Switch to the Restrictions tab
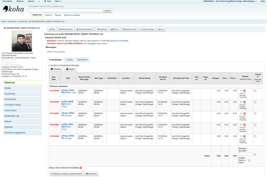Viewport: 267px width, 177px height. coord(82,60)
